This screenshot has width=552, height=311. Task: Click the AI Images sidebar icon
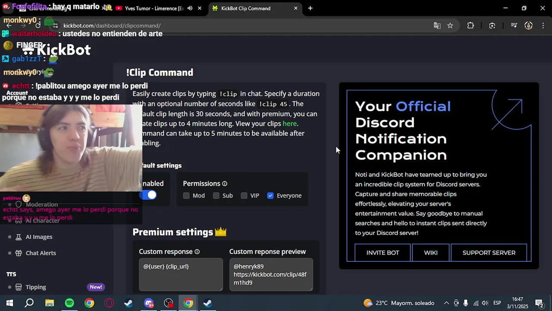point(18,237)
